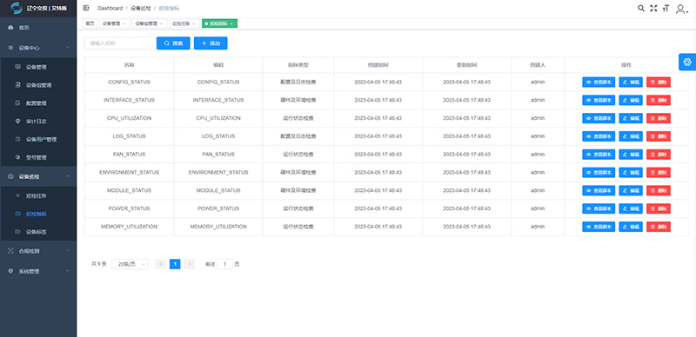Image resolution: width=696 pixels, height=337 pixels.
Task: Expand the 系统管理 sidebar menu
Action: point(38,271)
